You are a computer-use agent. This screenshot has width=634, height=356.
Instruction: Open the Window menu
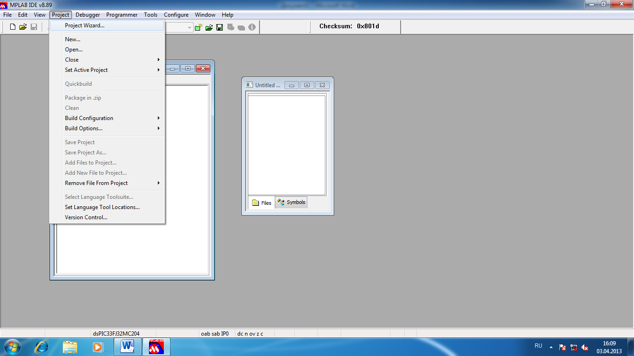click(x=205, y=15)
